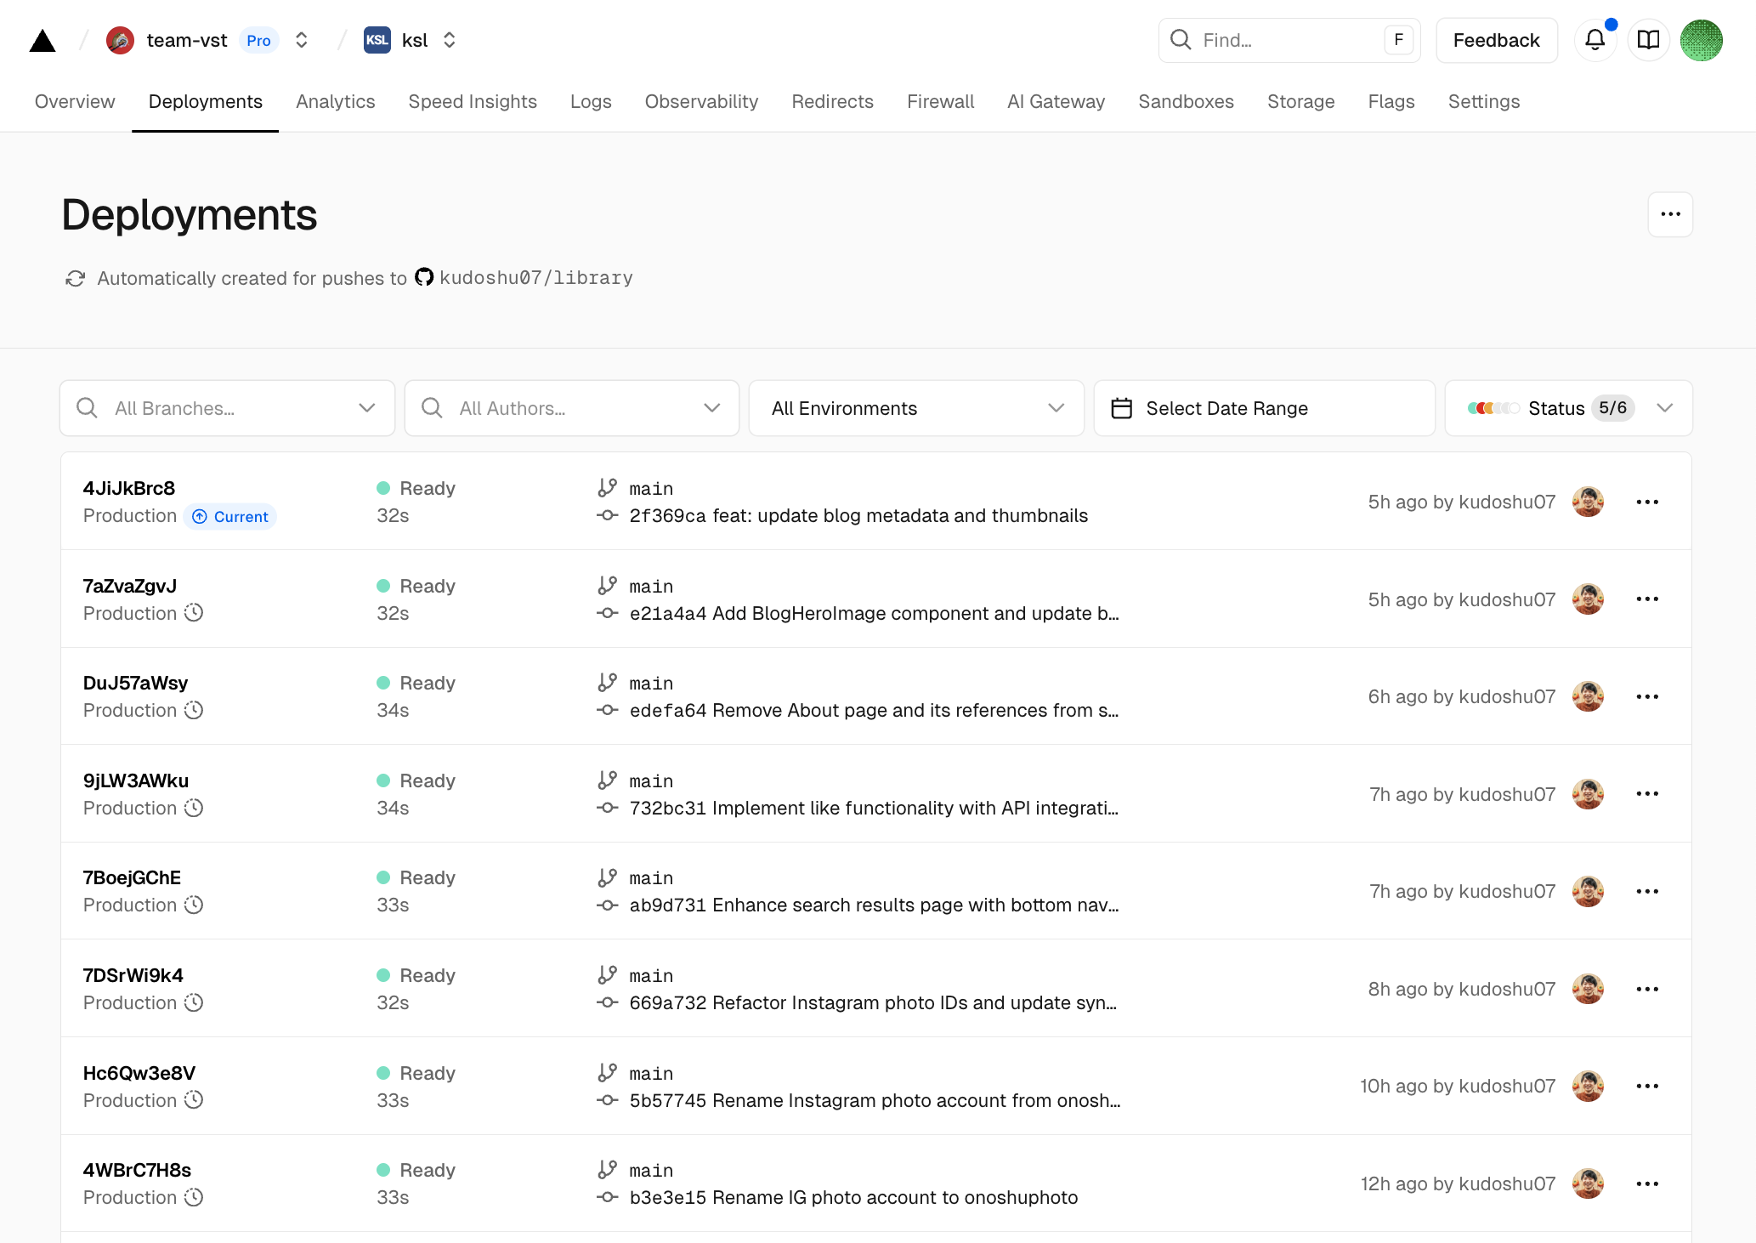Image resolution: width=1756 pixels, height=1243 pixels.
Task: Go to the Firewall tab
Action: [940, 101]
